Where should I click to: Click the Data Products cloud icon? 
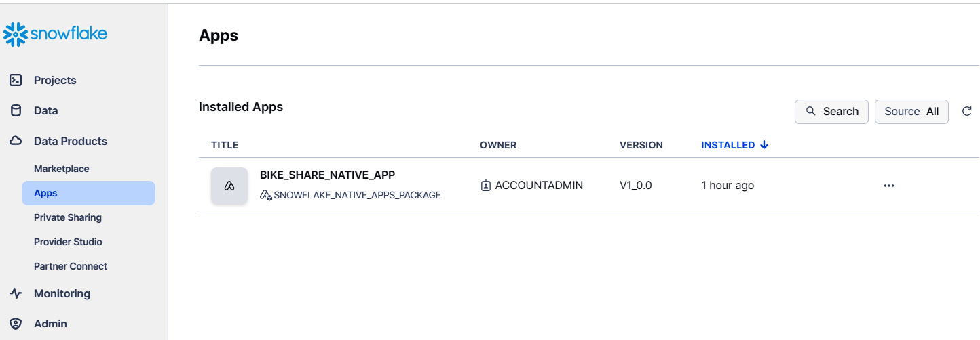tap(16, 141)
